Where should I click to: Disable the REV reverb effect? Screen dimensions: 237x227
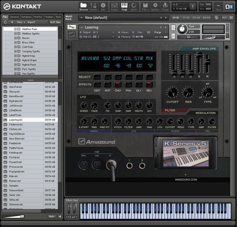pos(149,84)
